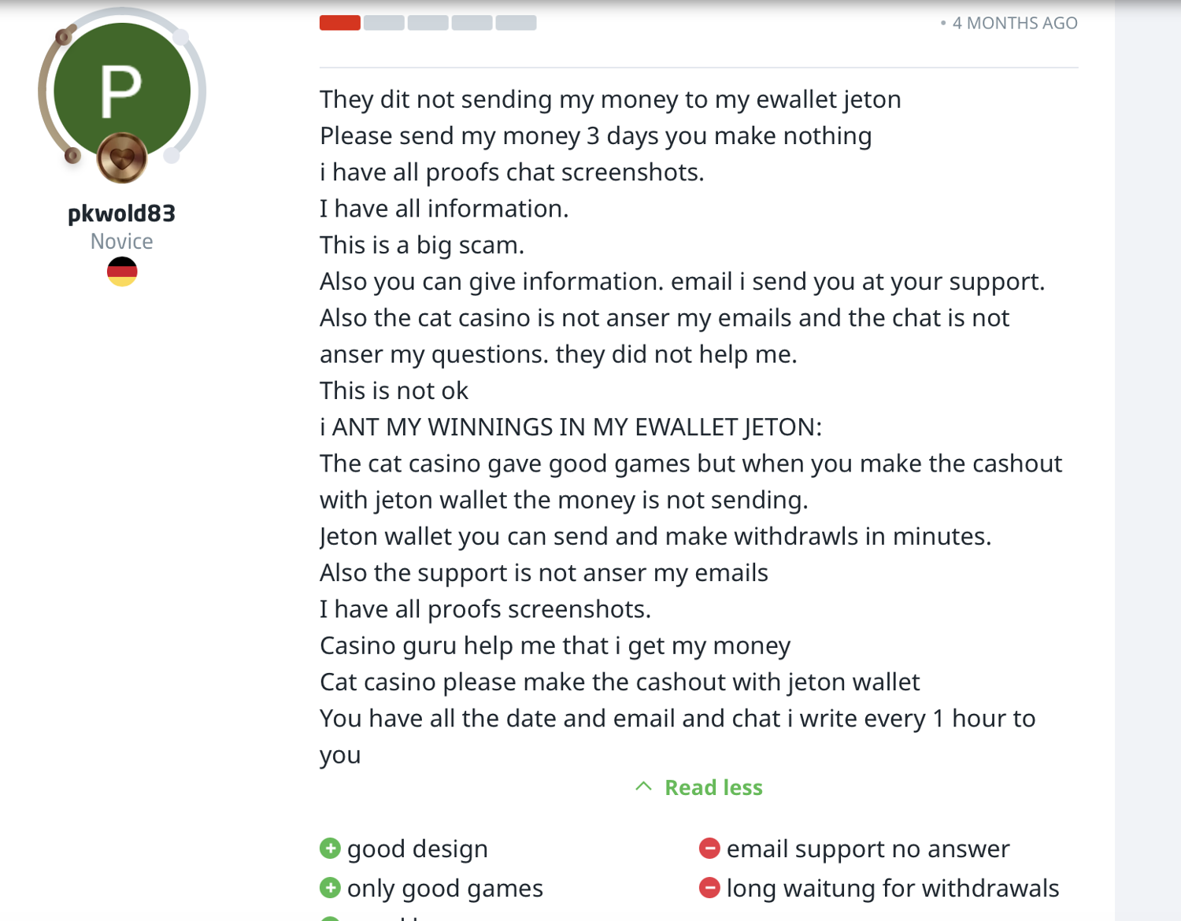
Task: Click the 'good design' pro text
Action: (x=417, y=849)
